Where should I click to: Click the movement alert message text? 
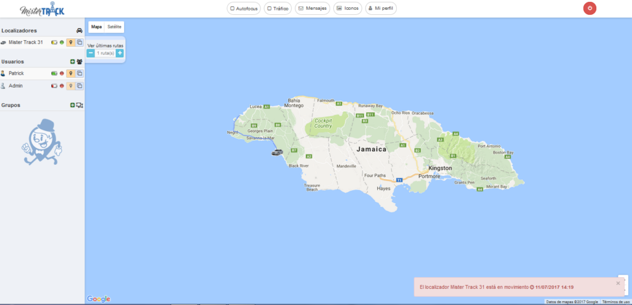(497, 287)
